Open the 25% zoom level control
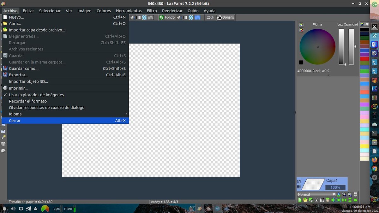Viewport: 379px width, 213px height. 210,17
